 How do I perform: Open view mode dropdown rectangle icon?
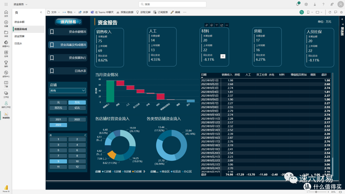click(x=319, y=12)
